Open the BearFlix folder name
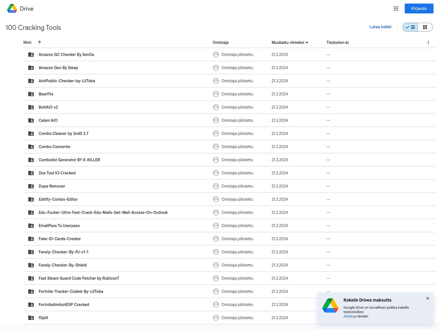Image resolution: width=439 pixels, height=329 pixels. coord(46,94)
